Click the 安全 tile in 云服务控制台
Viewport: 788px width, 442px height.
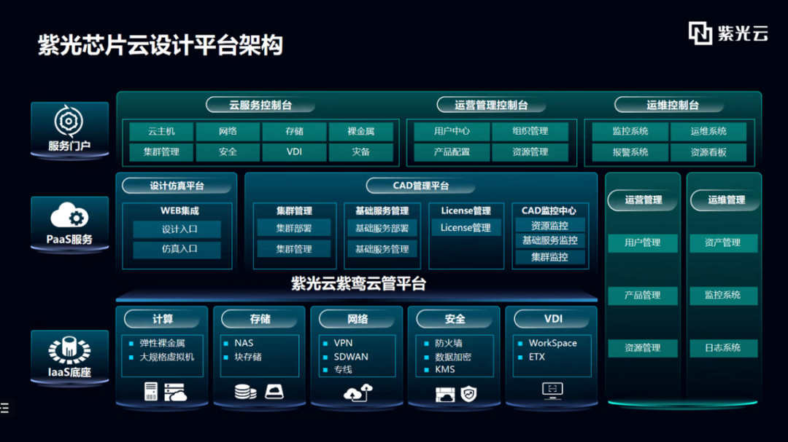[x=228, y=152]
